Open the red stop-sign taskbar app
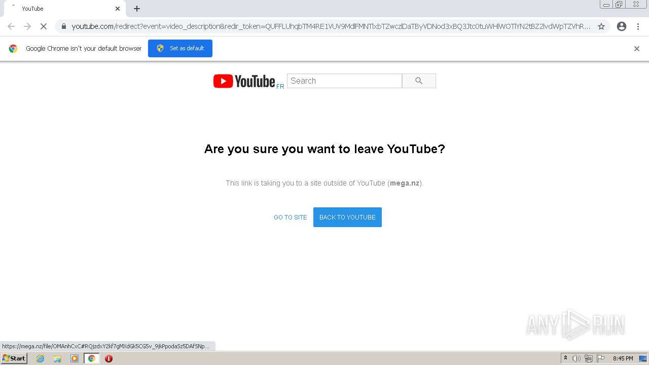 109,358
